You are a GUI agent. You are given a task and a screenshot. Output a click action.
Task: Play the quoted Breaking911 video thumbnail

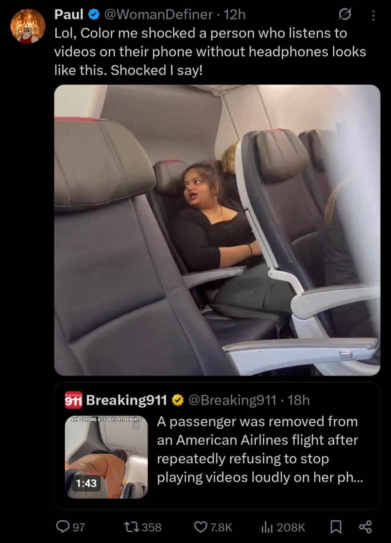pos(106,457)
